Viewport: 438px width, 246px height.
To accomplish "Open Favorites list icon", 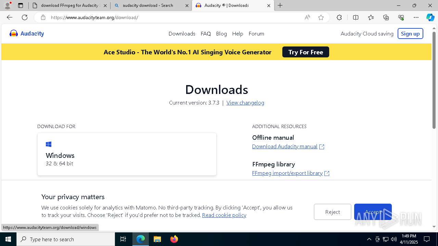I will click(371, 17).
